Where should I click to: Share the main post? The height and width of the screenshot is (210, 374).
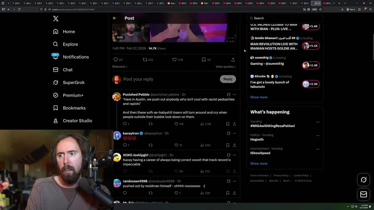pos(233,60)
